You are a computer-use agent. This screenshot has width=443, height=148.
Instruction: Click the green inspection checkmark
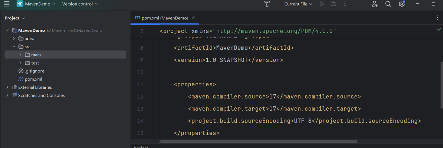[439, 30]
